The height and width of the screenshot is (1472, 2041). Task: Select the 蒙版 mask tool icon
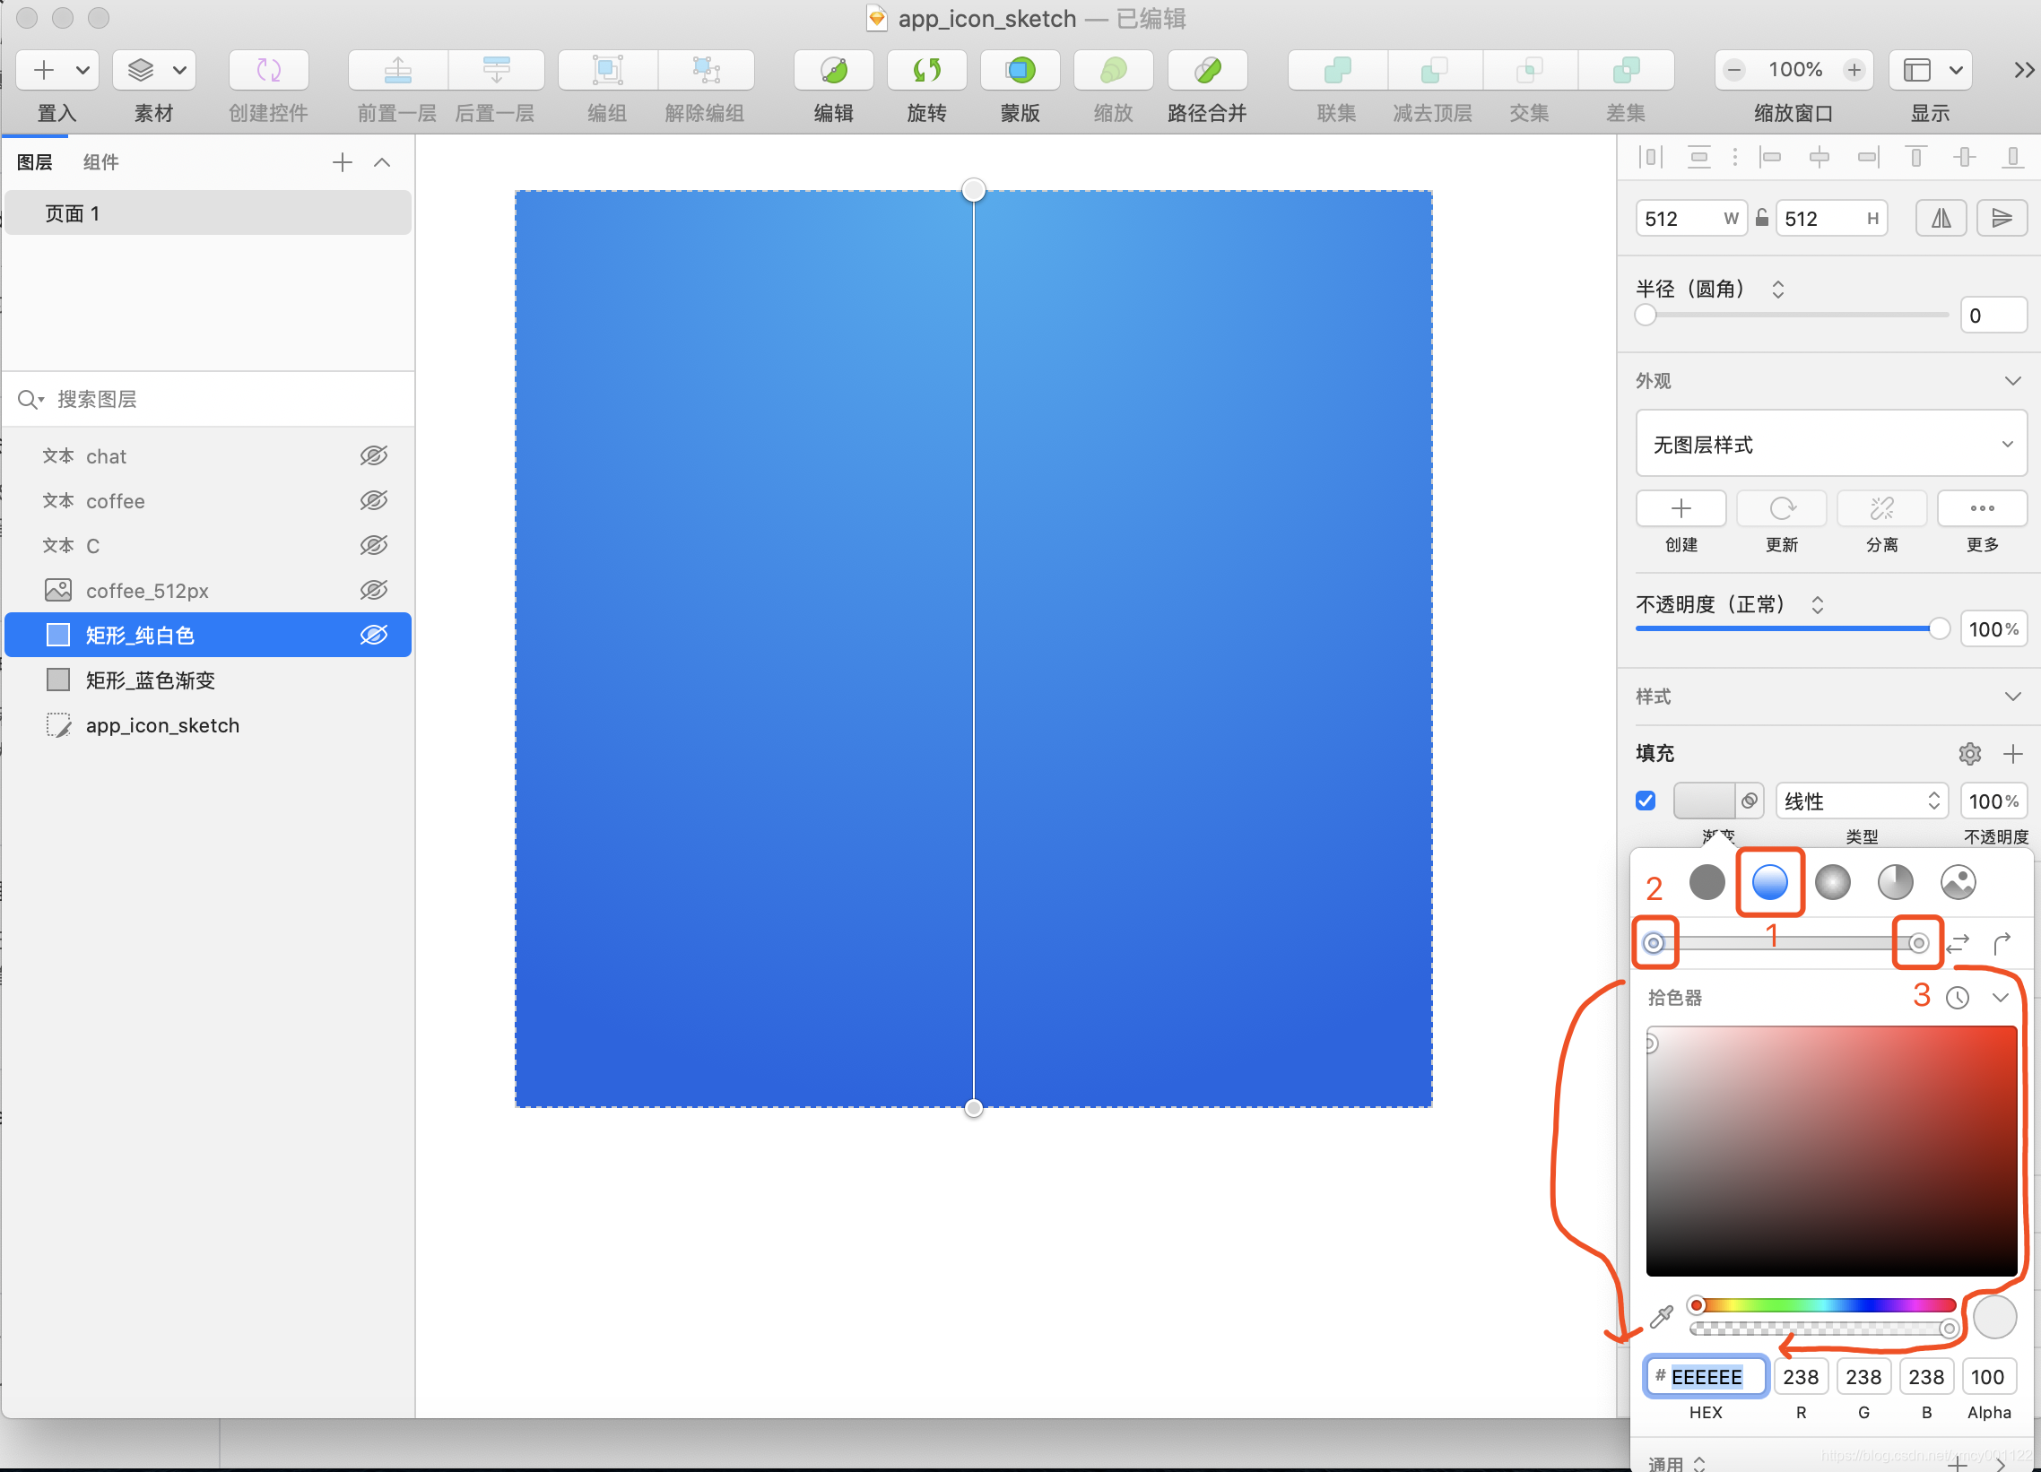tap(1019, 72)
